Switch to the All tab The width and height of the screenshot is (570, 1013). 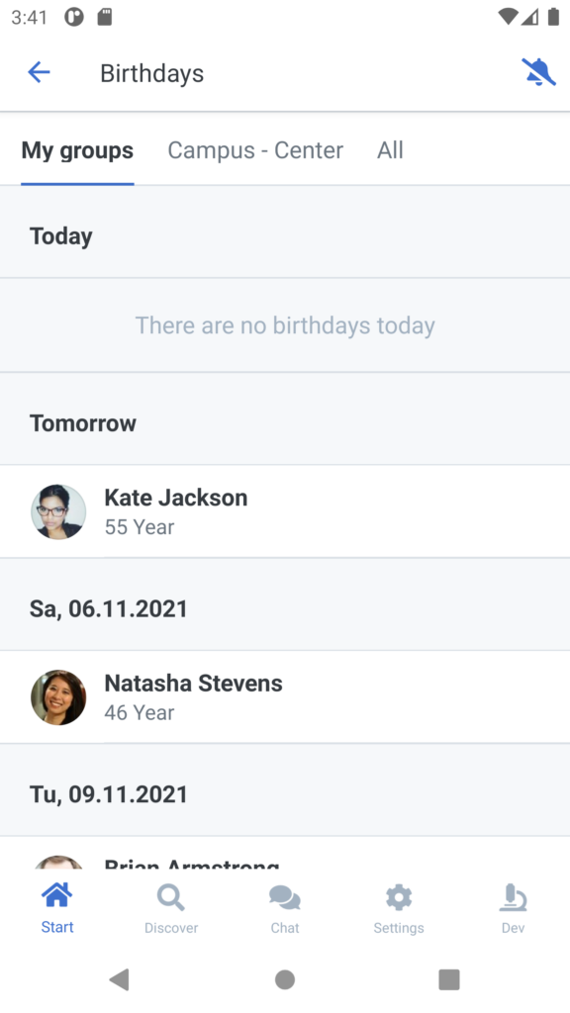(x=390, y=150)
